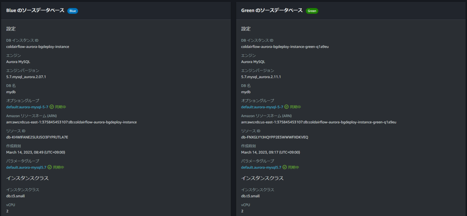This screenshot has height=216, width=467.
Task: Expand the Green 設定 section header
Action: (x=246, y=29)
